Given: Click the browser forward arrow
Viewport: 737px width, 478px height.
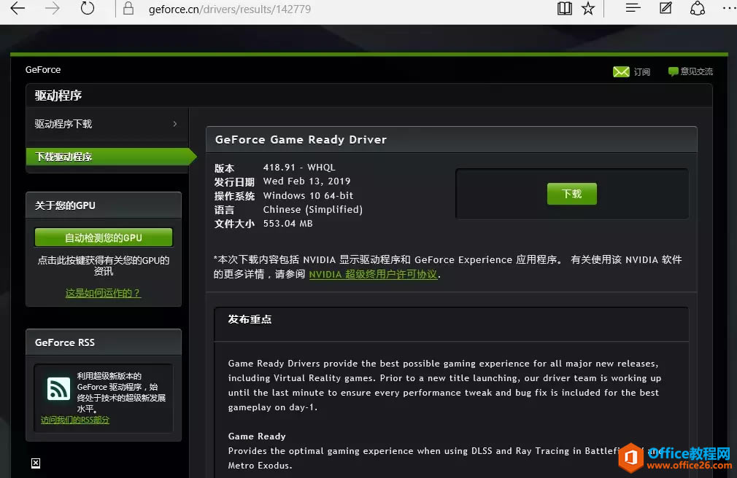Looking at the screenshot, I should pos(52,9).
